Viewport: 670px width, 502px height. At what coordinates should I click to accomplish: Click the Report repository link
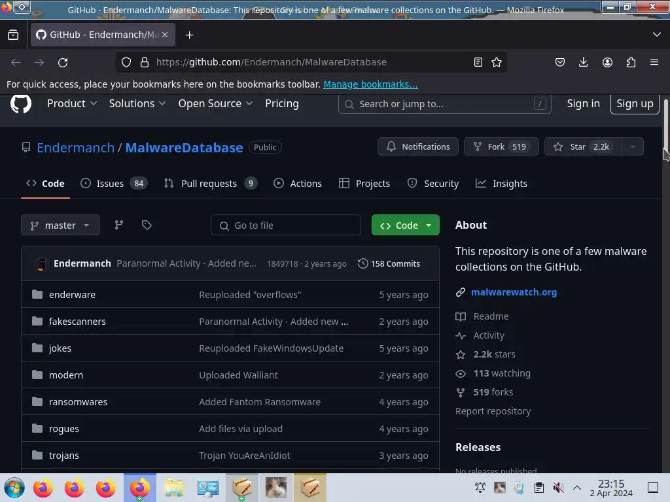click(493, 411)
